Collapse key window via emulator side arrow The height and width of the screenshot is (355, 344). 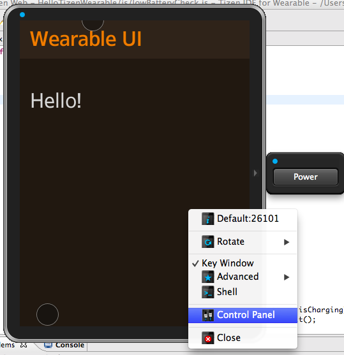point(255,173)
